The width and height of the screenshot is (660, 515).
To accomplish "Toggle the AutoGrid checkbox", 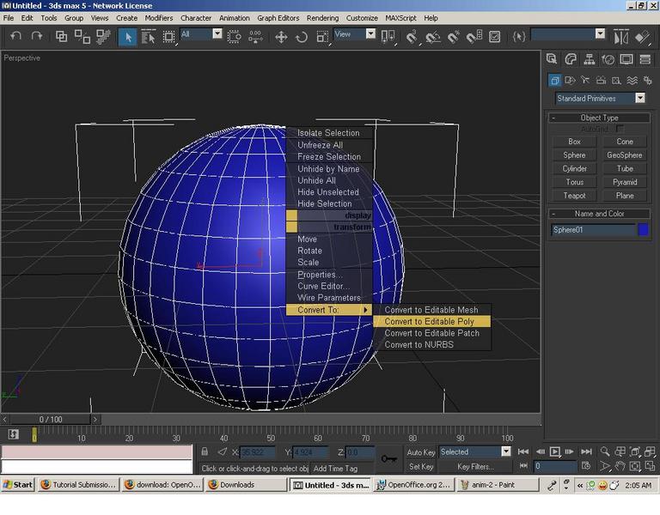I will tap(619, 129).
